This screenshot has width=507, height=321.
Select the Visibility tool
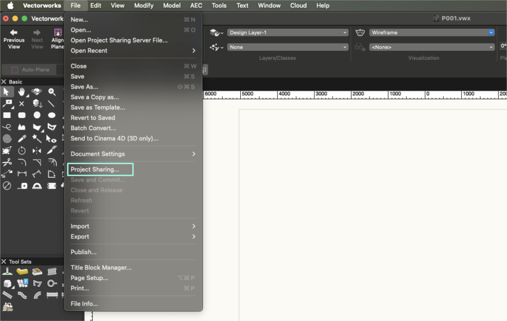(x=51, y=139)
